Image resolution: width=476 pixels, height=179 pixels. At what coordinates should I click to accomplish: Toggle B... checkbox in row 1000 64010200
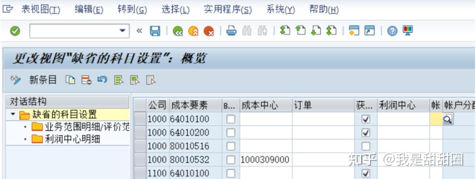pyautogui.click(x=231, y=133)
